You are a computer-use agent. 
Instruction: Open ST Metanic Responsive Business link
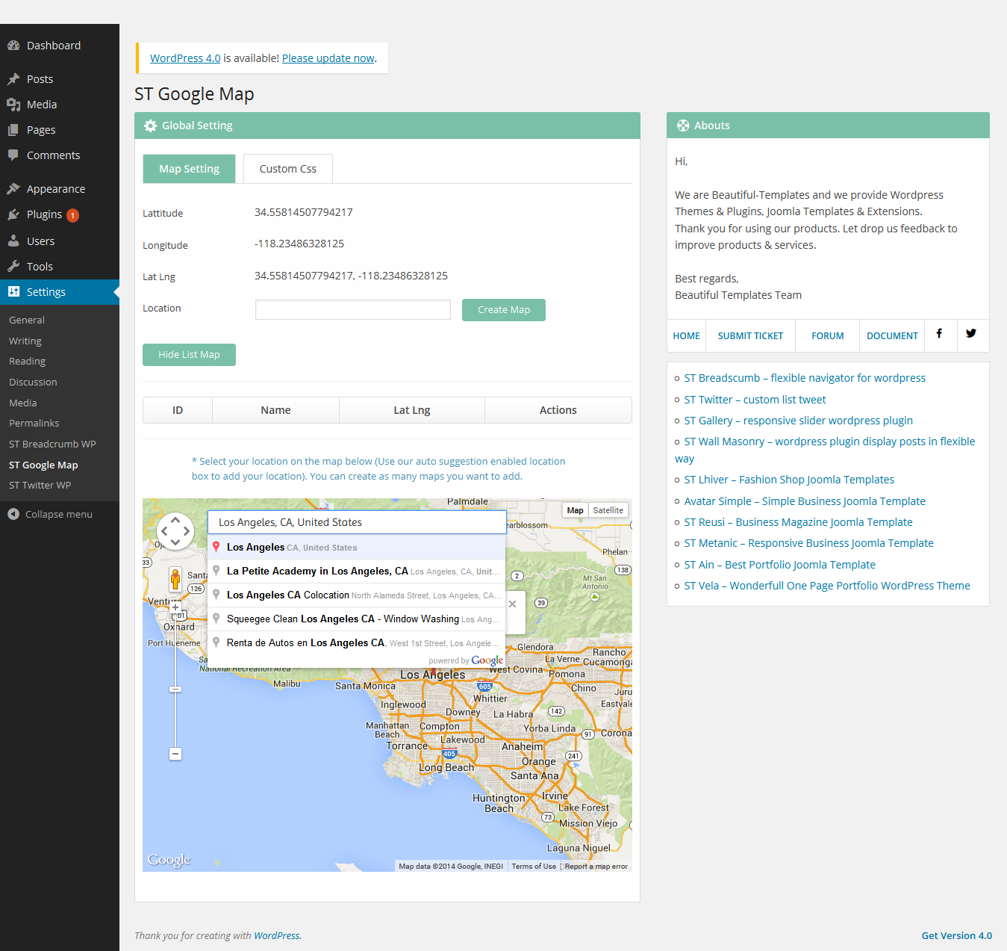[809, 543]
